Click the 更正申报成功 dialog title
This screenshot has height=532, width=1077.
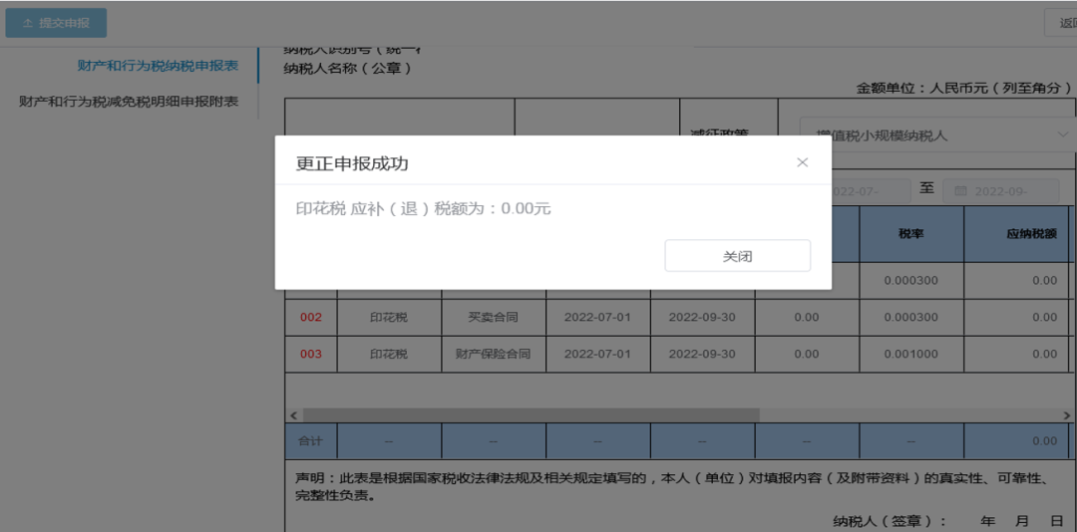(352, 163)
